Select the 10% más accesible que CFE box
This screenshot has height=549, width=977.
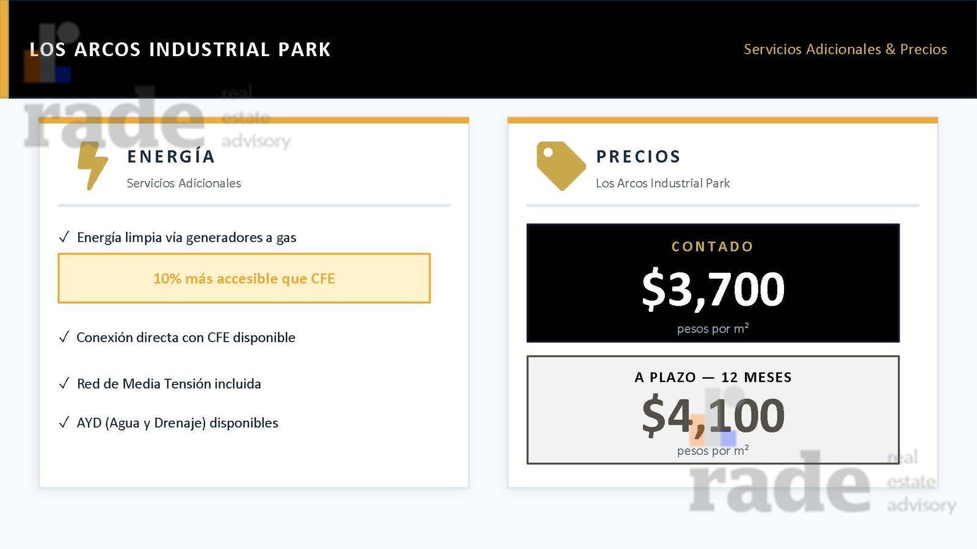[244, 278]
